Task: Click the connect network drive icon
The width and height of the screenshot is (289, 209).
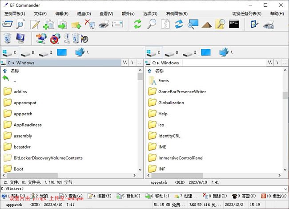Action: (x=41, y=39)
